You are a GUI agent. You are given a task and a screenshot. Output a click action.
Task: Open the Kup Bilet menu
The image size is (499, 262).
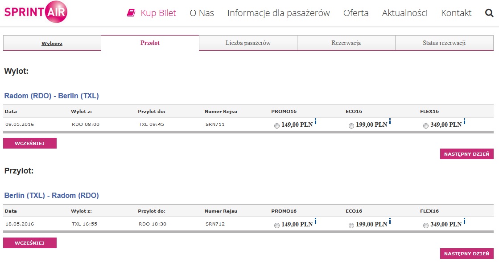pos(158,13)
